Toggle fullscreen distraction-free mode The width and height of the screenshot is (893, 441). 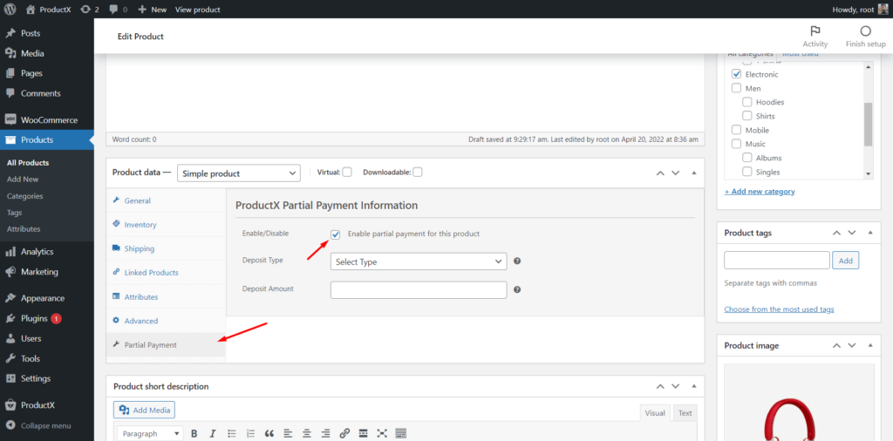[x=382, y=434]
